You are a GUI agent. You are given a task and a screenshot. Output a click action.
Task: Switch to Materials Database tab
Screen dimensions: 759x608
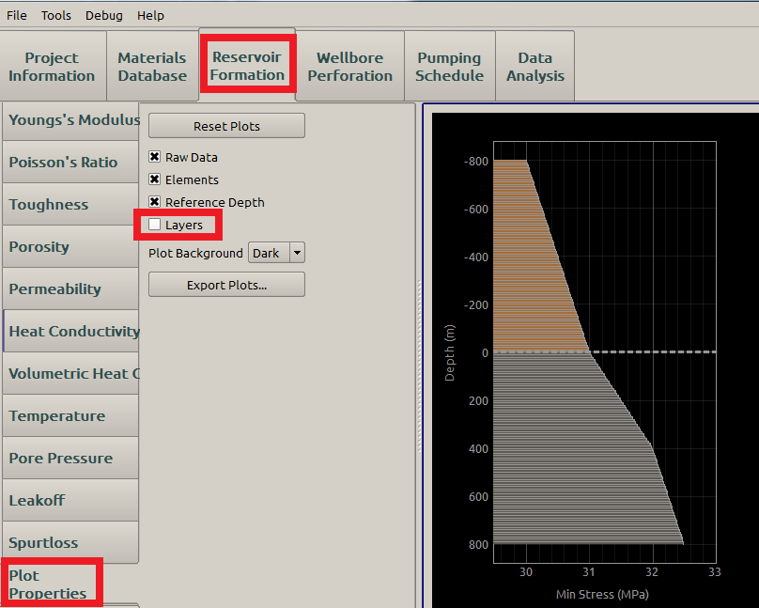tap(152, 67)
